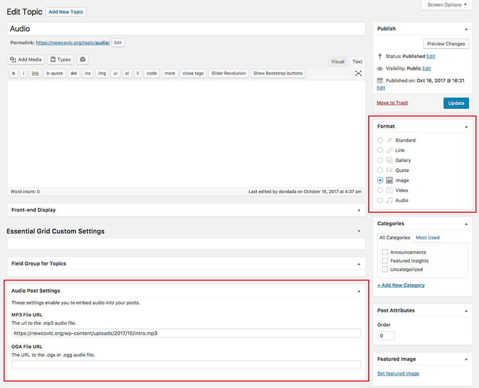Click the MP3 File URL input field
Image resolution: width=479 pixels, height=388 pixels.
(187, 333)
